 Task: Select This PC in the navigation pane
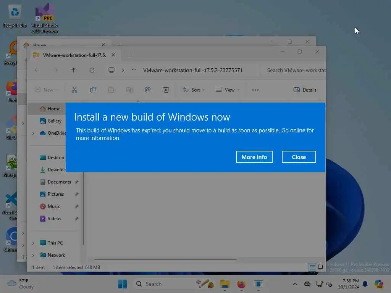[x=52, y=243]
